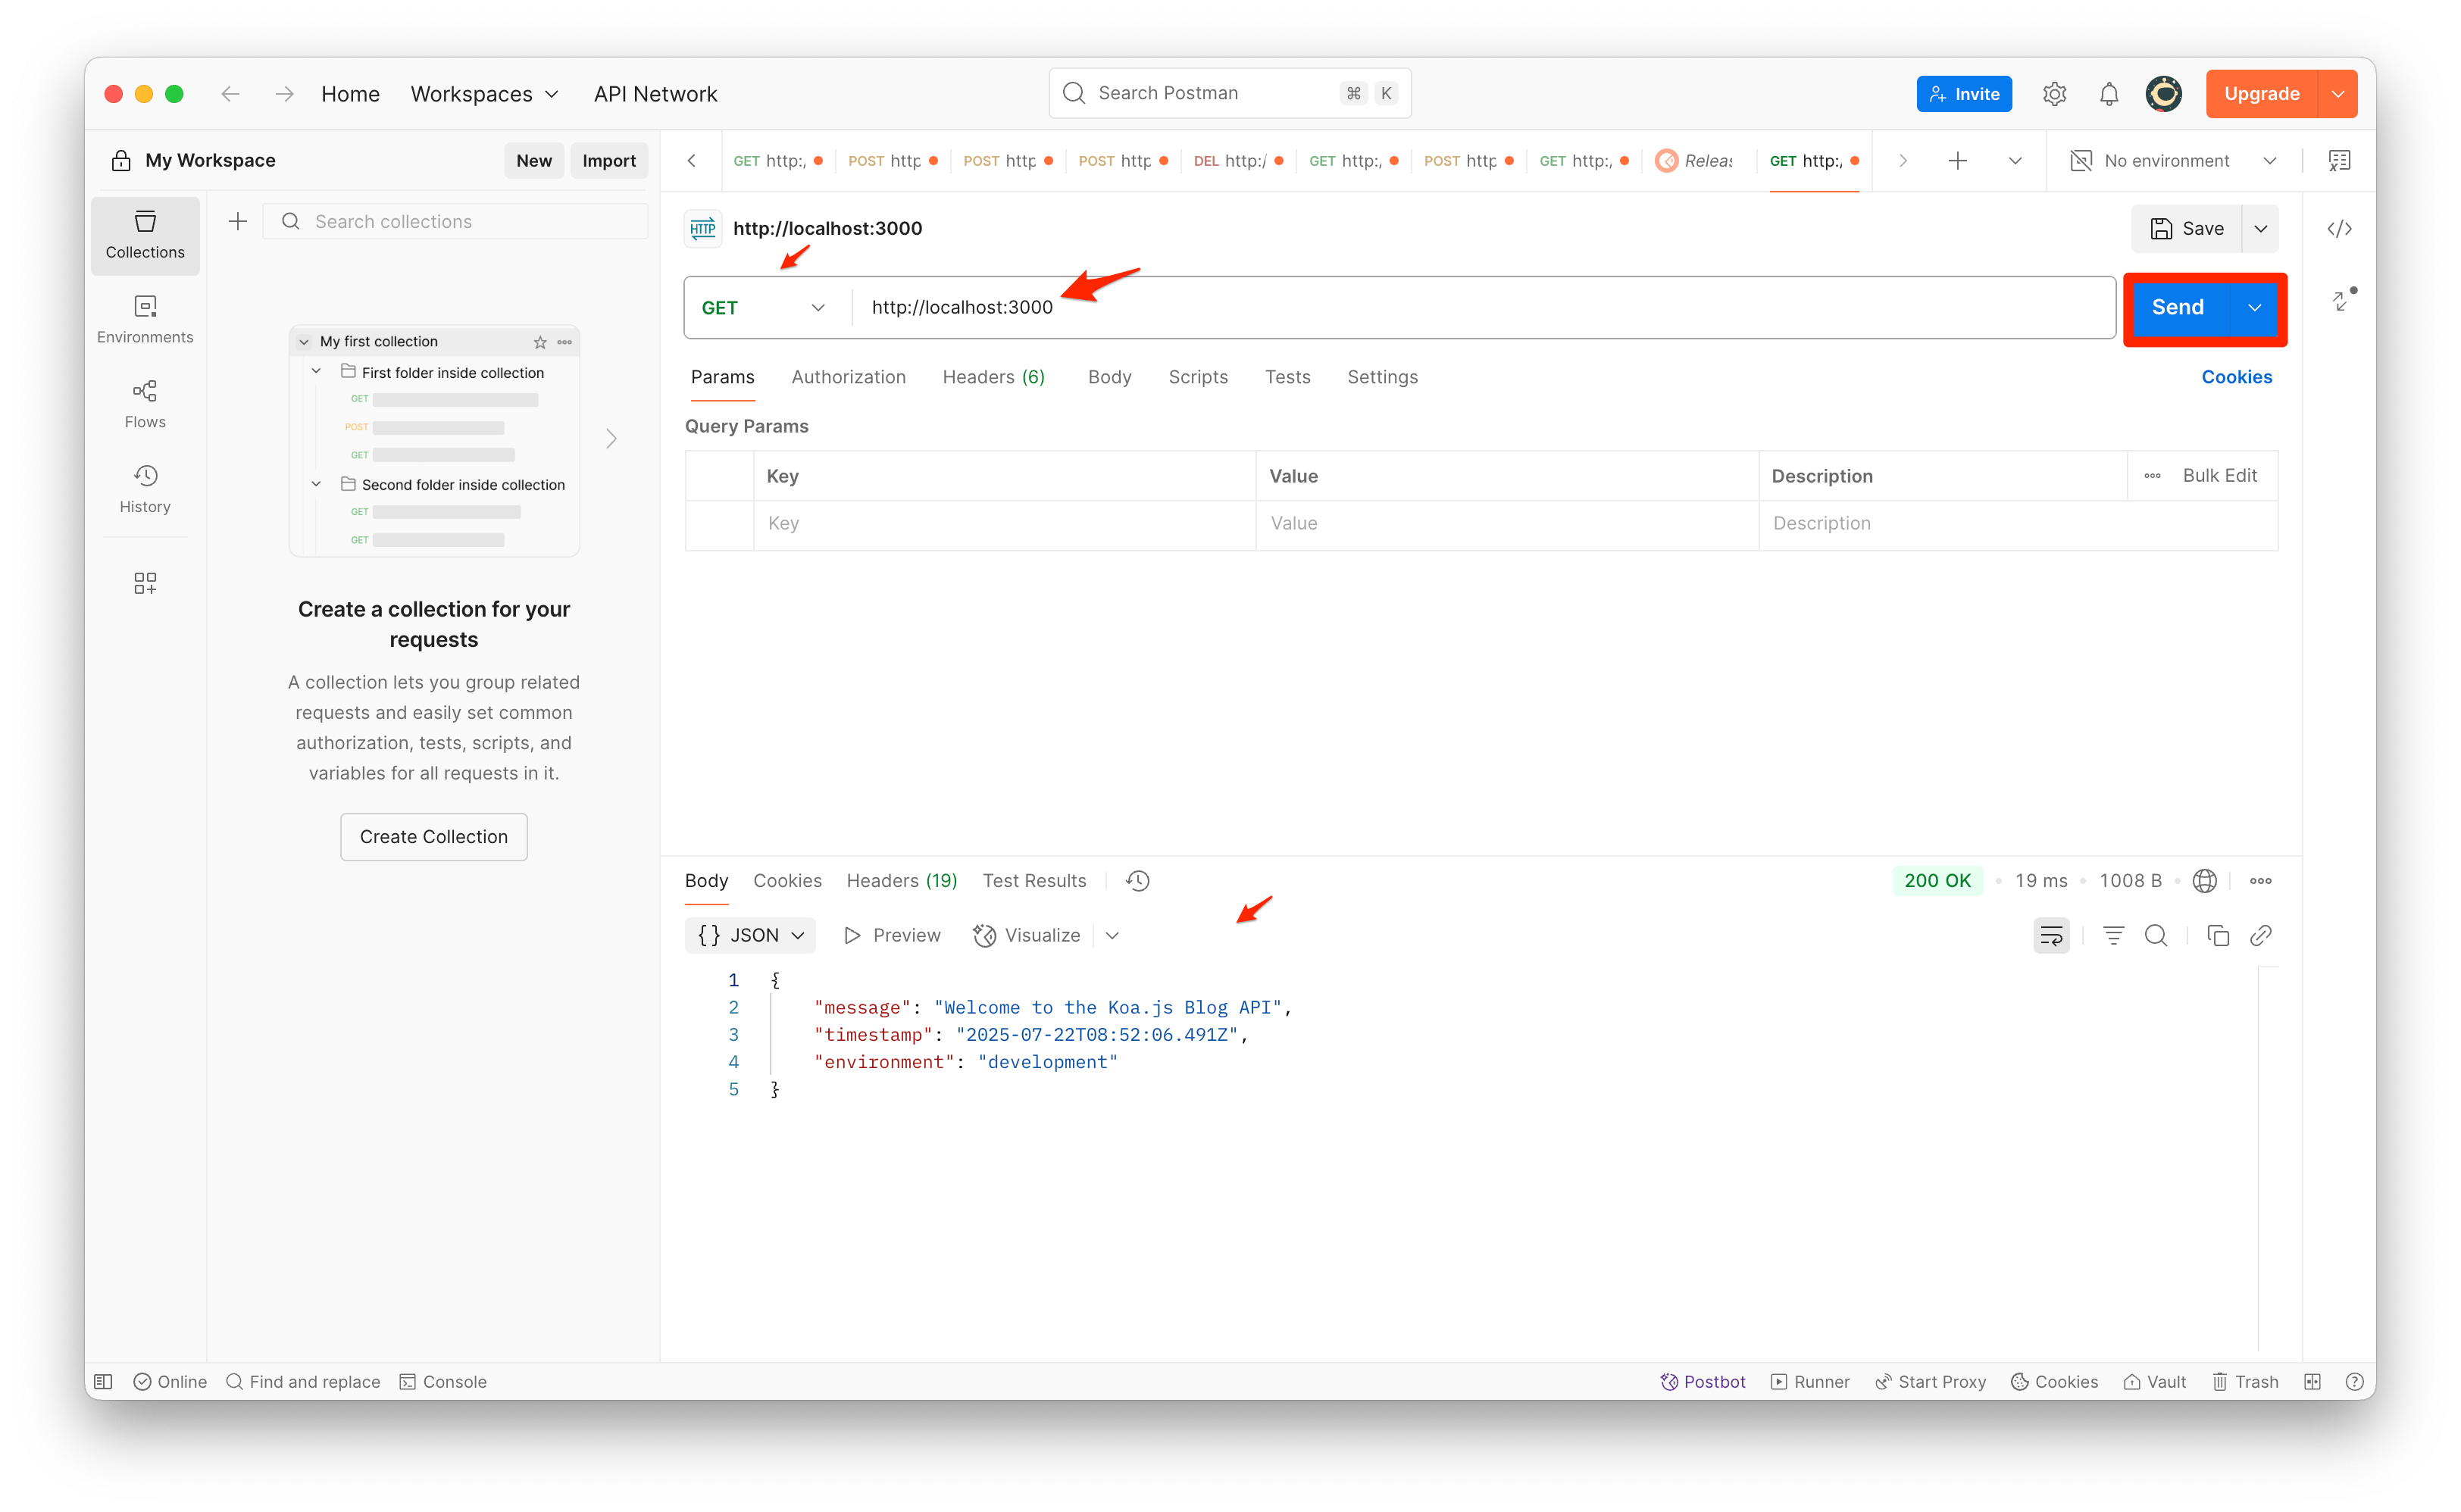Open Postman settings gear icon
This screenshot has width=2461, height=1512.
tap(2054, 94)
